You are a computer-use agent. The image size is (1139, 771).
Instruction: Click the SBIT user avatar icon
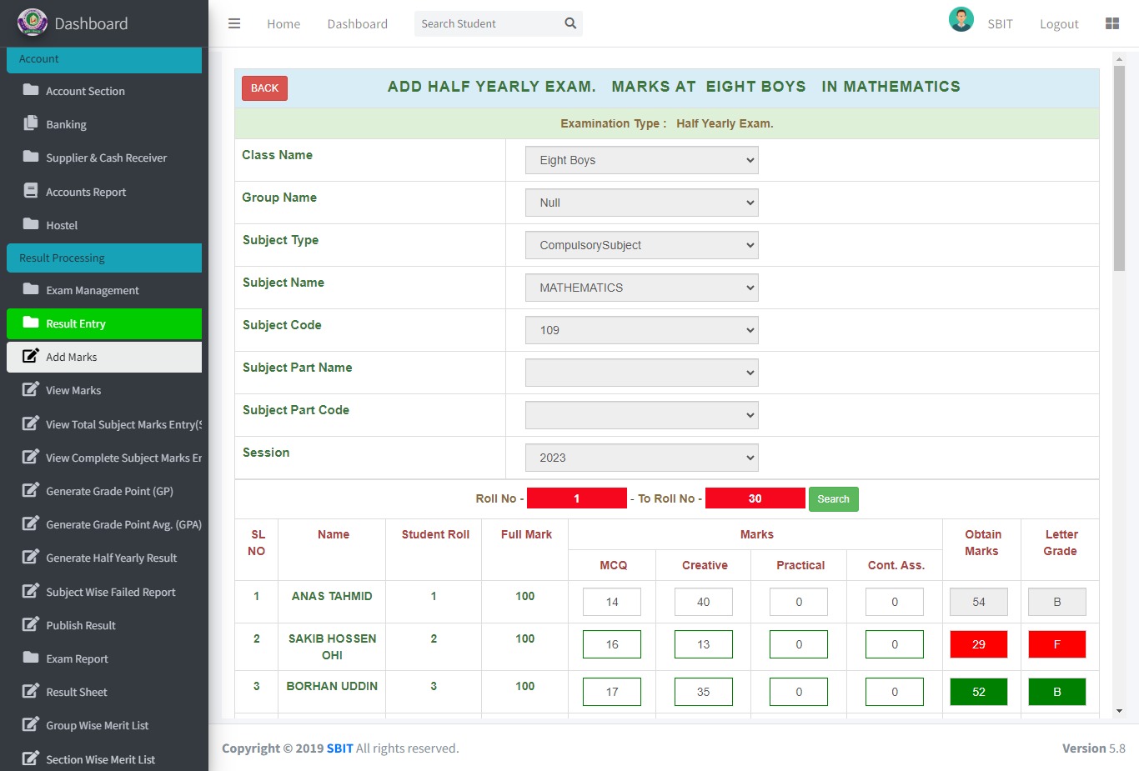coord(961,20)
